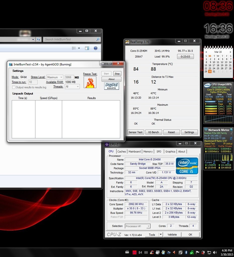Click the XS Bench button

point(154,132)
